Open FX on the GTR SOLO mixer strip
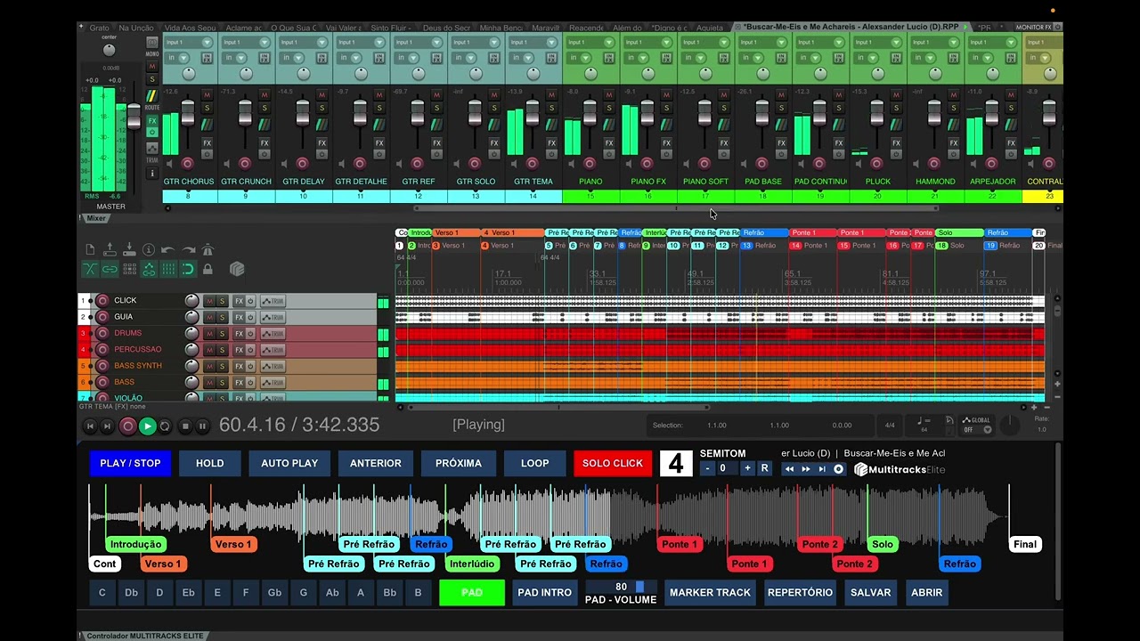1140x641 pixels. click(x=493, y=142)
